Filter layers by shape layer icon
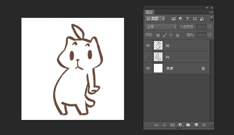This screenshot has width=234, height=135. pyautogui.click(x=194, y=18)
